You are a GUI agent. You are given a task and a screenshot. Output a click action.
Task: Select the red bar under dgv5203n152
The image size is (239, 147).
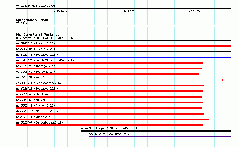[110, 114]
